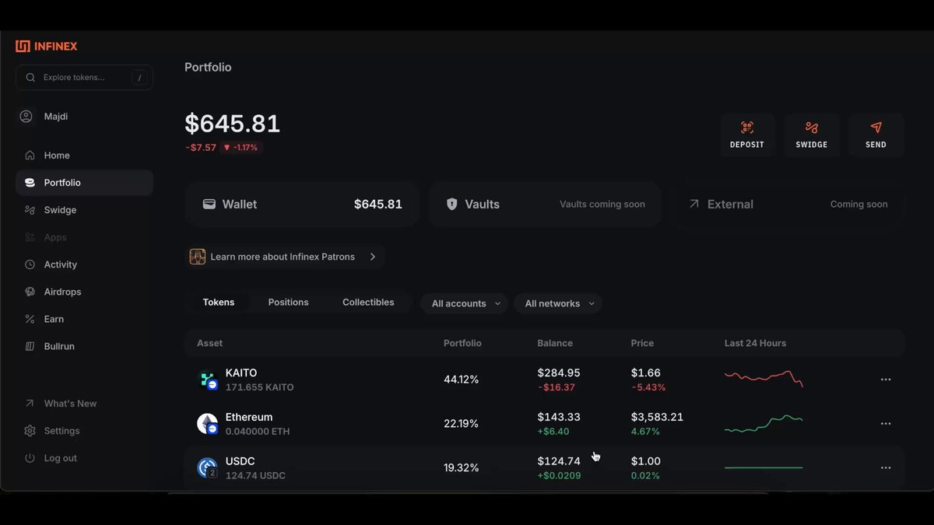Click the Last 24 Hours column header
The image size is (934, 525).
[755, 343]
